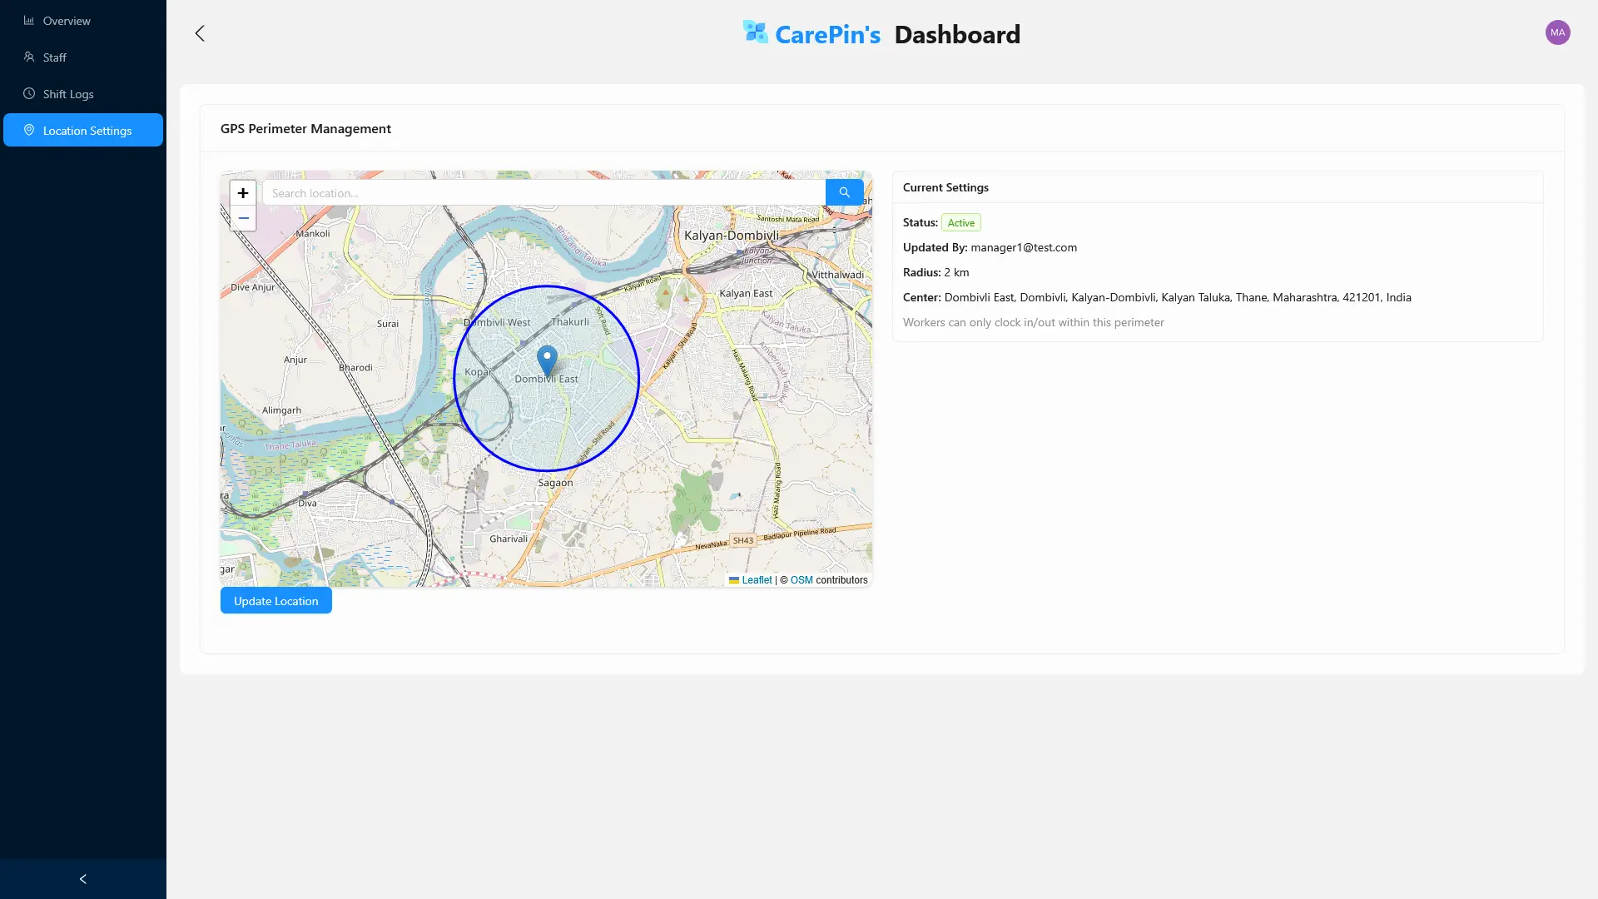Open the Overview menu item

(x=67, y=21)
